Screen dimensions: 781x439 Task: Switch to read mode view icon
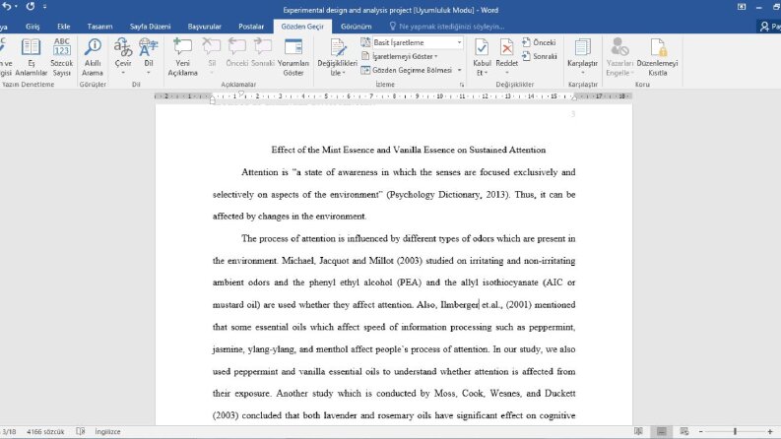tap(638, 431)
